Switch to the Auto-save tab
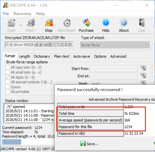Image resolution: width=155 pixels, height=152 pixels. click(82, 56)
